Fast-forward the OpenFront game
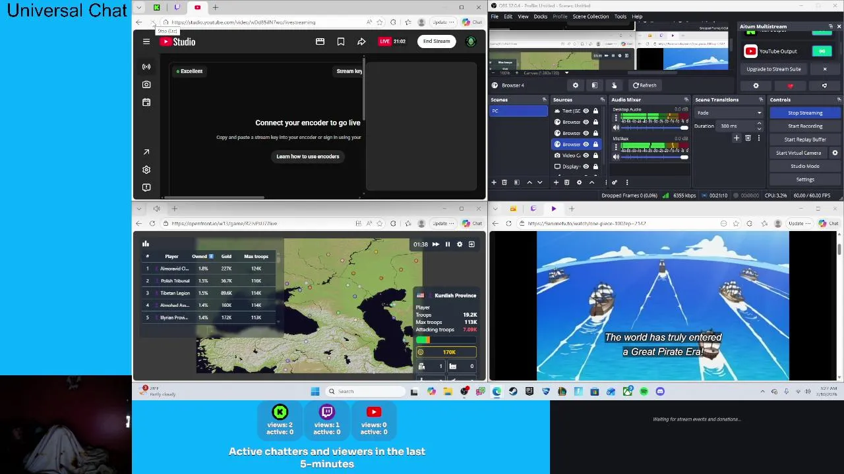This screenshot has height=474, width=844. 435,244
